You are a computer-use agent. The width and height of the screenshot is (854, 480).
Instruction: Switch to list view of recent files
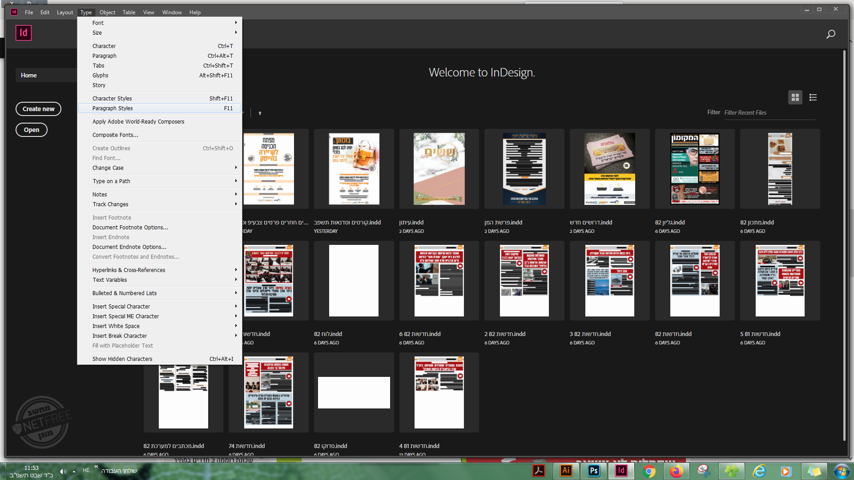[x=813, y=97]
